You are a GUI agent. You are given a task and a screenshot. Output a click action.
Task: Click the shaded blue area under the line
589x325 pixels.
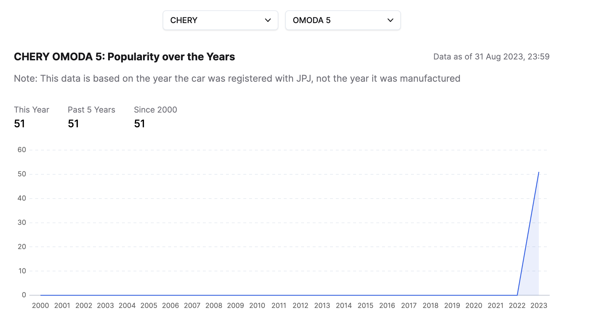[533, 260]
